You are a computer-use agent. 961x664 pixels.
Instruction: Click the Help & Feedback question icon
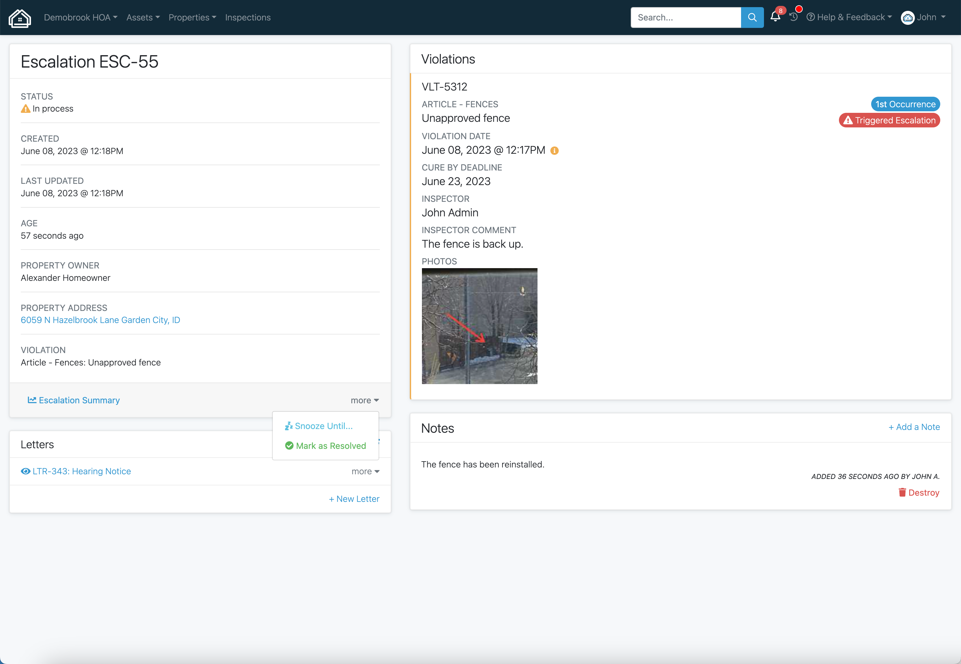pyautogui.click(x=810, y=17)
